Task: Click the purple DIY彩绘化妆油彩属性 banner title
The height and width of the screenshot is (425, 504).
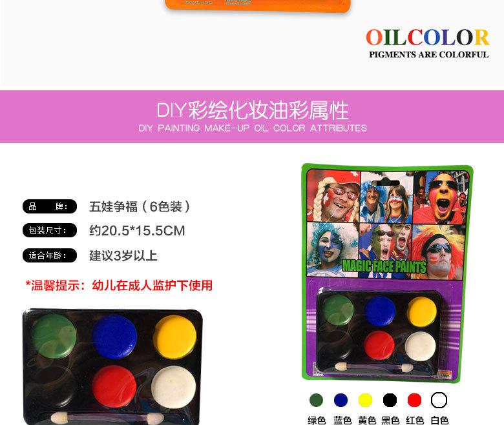Action: (252, 110)
